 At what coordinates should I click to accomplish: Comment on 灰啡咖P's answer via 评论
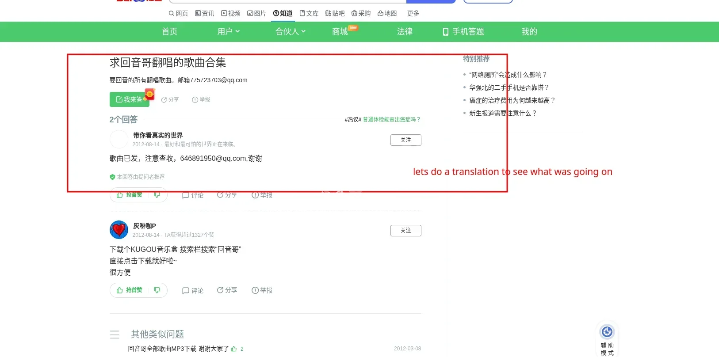point(193,291)
